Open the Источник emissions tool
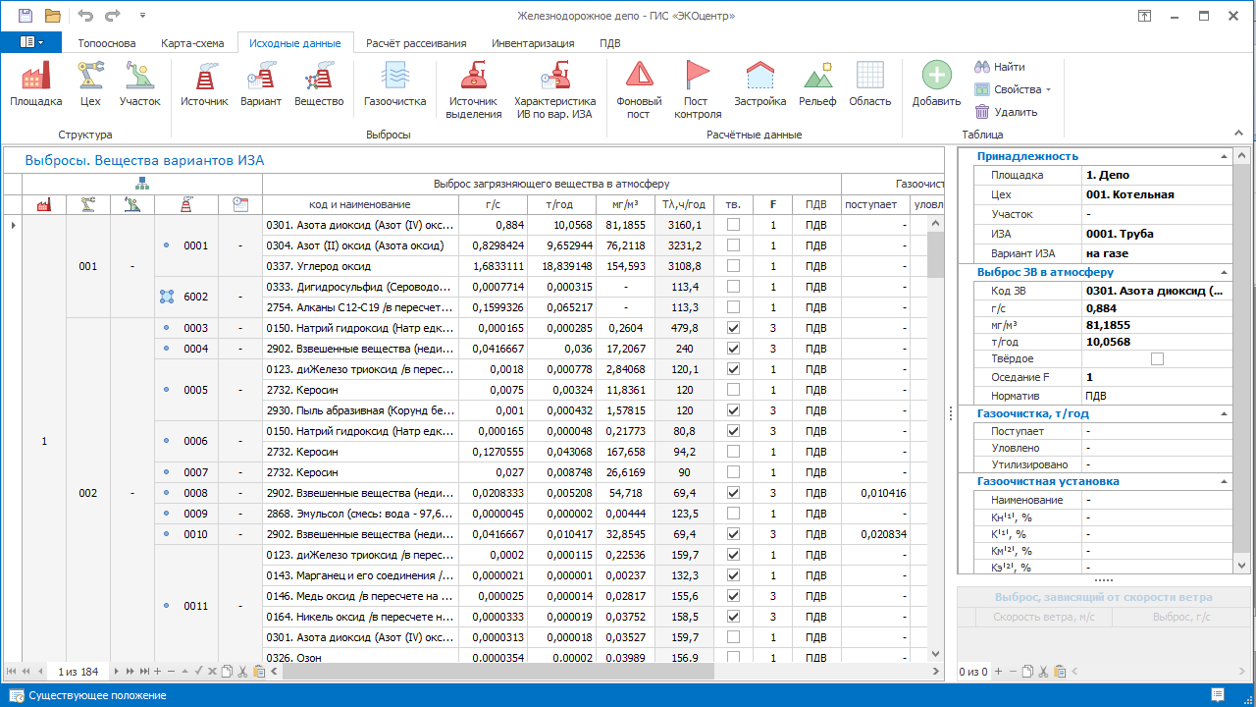 coord(204,83)
